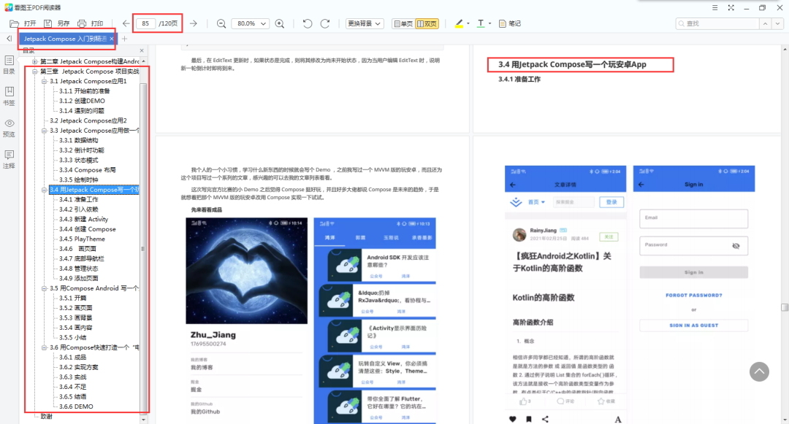Switch to 双页 two-page view mode
Screen dimensions: 789x424
tap(429, 23)
